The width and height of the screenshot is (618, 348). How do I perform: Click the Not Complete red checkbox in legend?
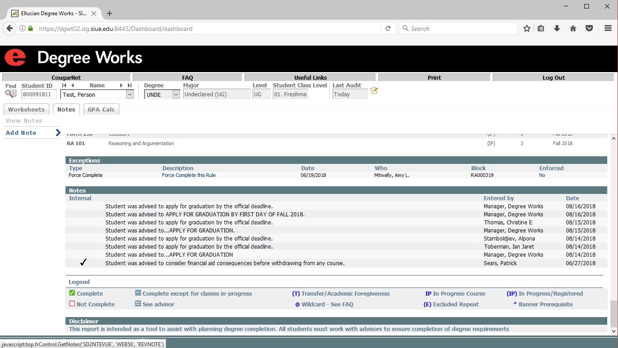pos(72,304)
